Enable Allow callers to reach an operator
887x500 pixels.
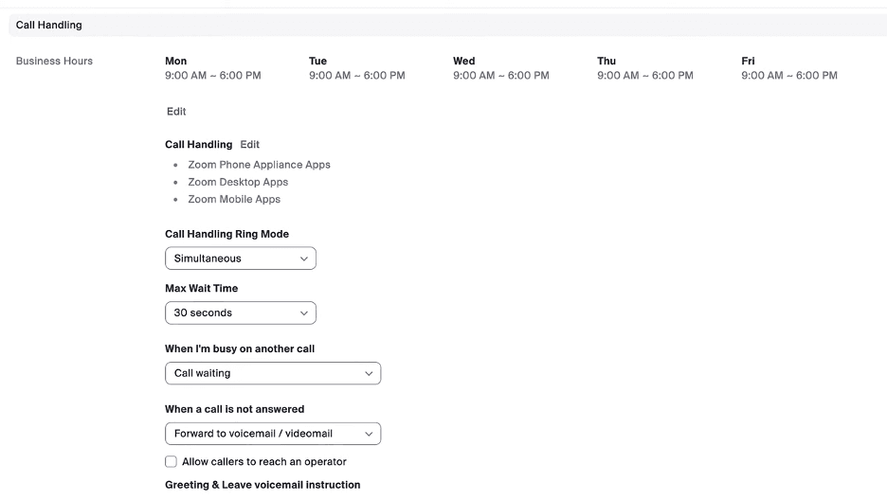pos(171,462)
